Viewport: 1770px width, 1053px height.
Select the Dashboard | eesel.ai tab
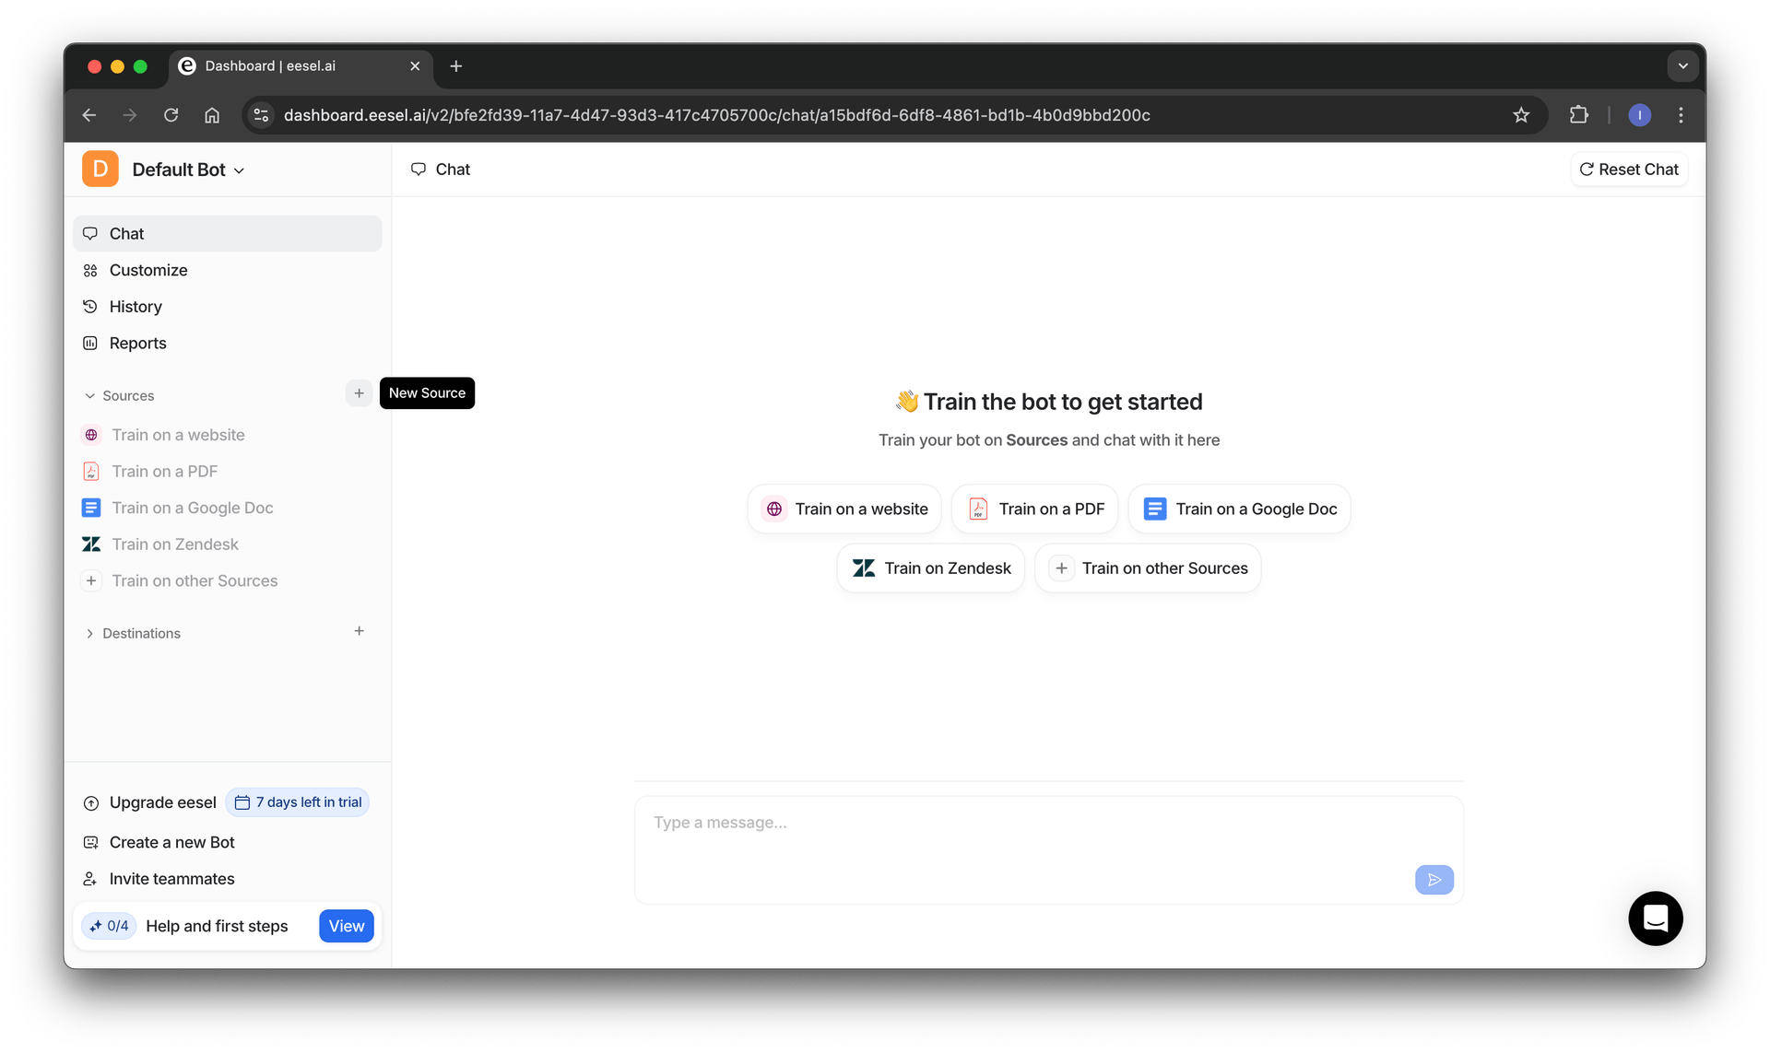coord(301,66)
